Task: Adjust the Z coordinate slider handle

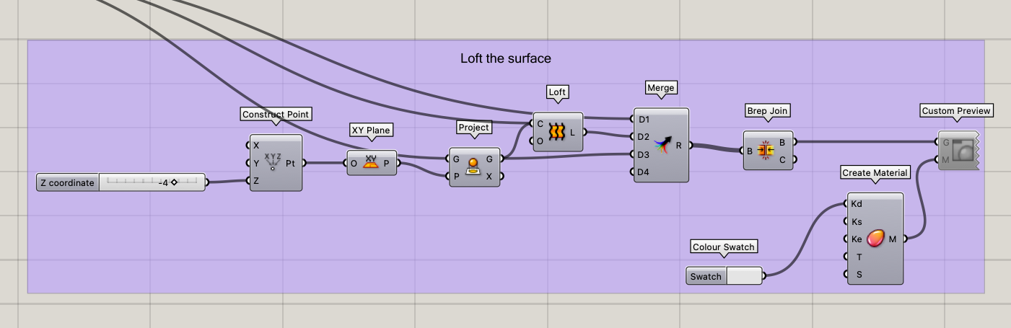Action: (x=174, y=182)
